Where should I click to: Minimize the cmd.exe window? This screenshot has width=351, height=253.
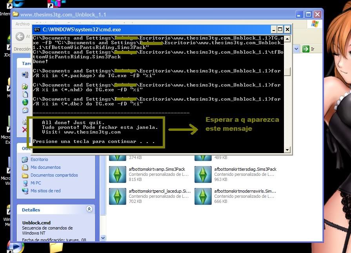[274, 29]
